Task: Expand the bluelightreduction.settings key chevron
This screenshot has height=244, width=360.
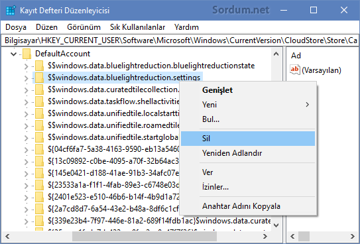Action: tap(26, 78)
